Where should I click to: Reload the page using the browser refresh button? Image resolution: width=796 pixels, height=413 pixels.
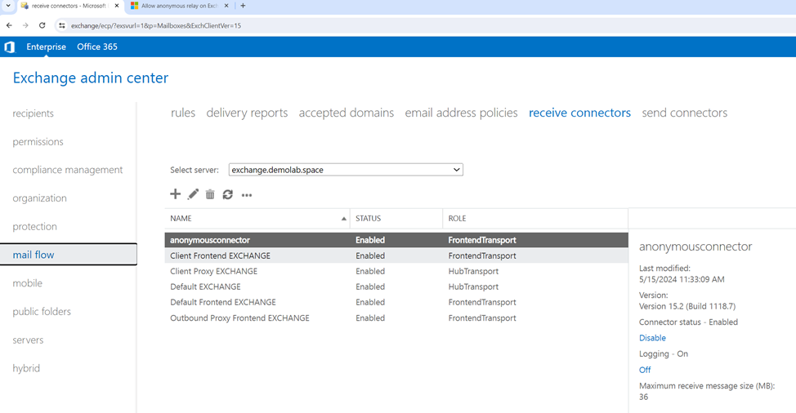(x=42, y=25)
